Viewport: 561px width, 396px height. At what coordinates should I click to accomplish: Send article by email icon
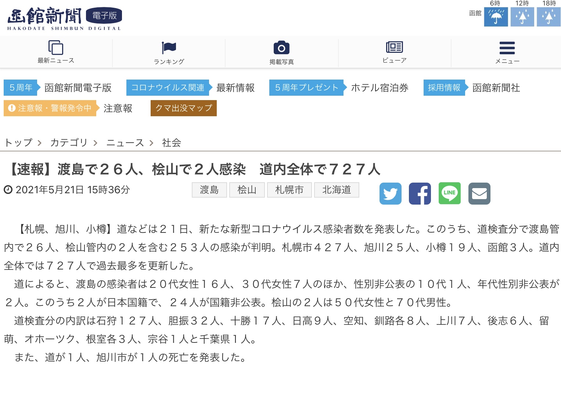point(479,194)
